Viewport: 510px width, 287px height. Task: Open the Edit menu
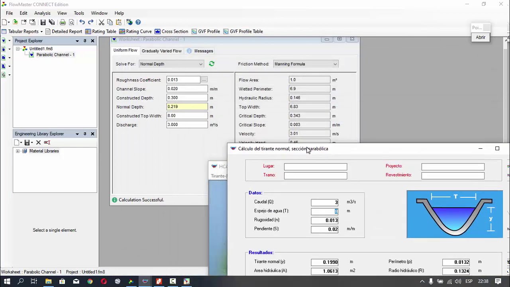coord(24,13)
